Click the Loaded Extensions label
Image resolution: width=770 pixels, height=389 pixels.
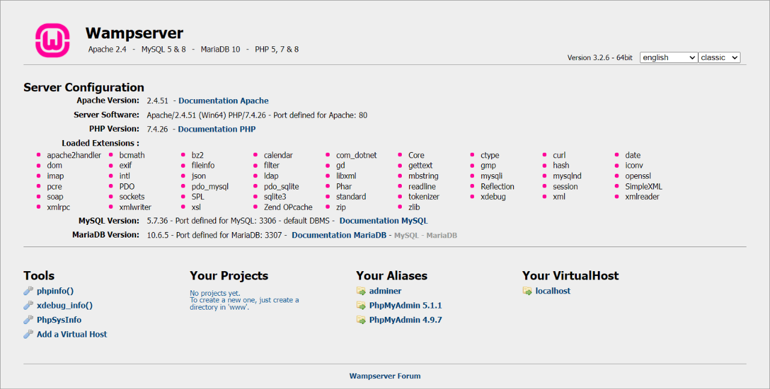[x=100, y=143]
